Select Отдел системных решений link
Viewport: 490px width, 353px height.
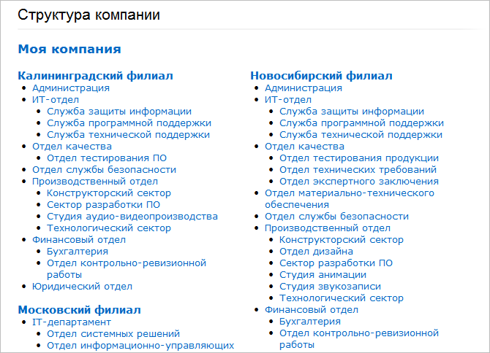[113, 333]
